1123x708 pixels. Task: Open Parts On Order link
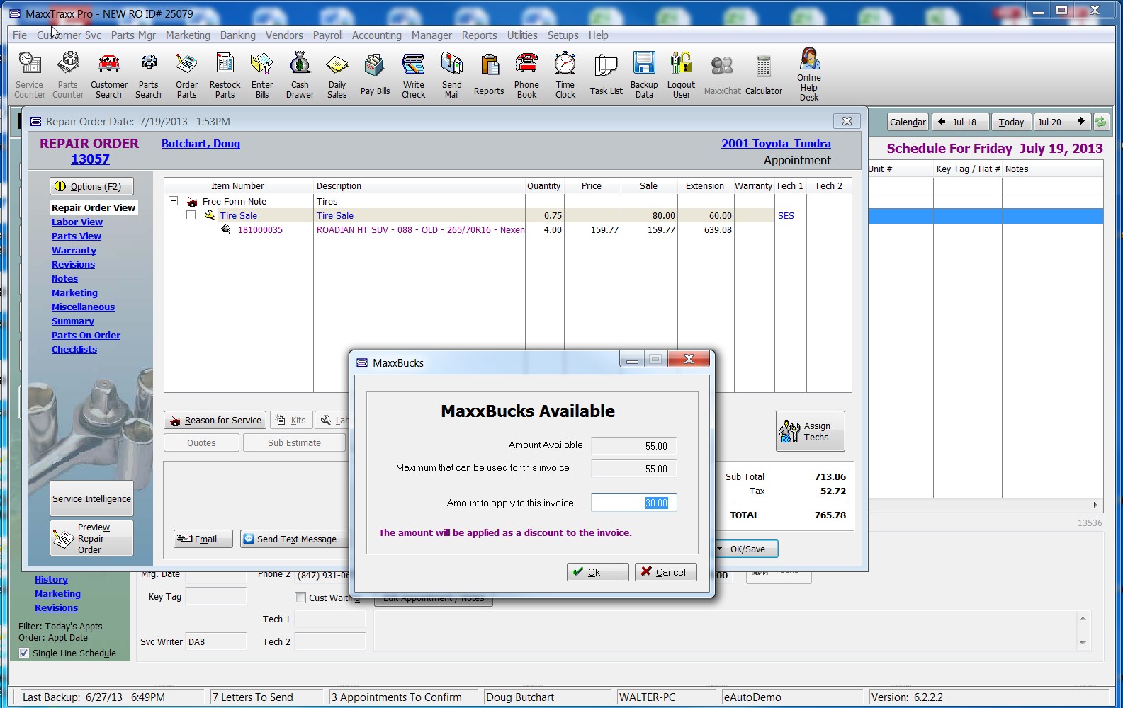click(86, 335)
